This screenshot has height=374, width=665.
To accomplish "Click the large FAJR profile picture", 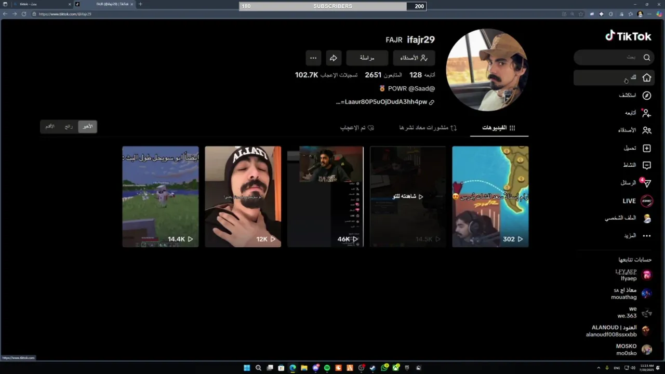I will tap(487, 70).
